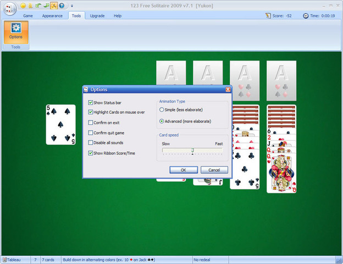Click the green undo arrow icon
343x264 pixels.
pos(38,5)
